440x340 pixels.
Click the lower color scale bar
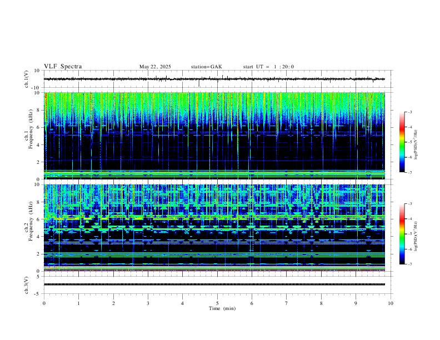(402, 234)
